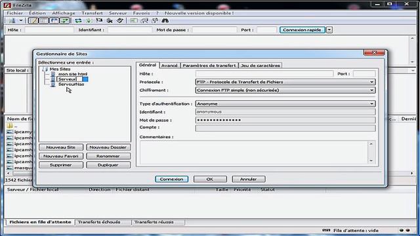
Task: Open the Type d'authentification dropdown
Action: pos(285,104)
